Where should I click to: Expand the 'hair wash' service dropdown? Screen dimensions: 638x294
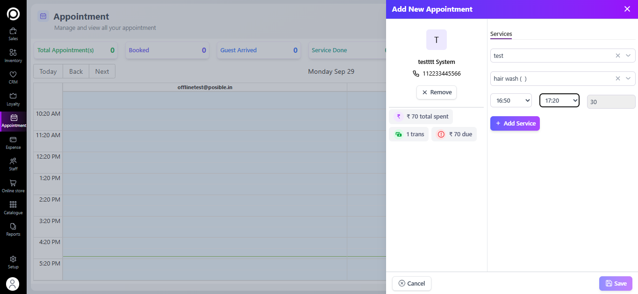click(x=628, y=78)
